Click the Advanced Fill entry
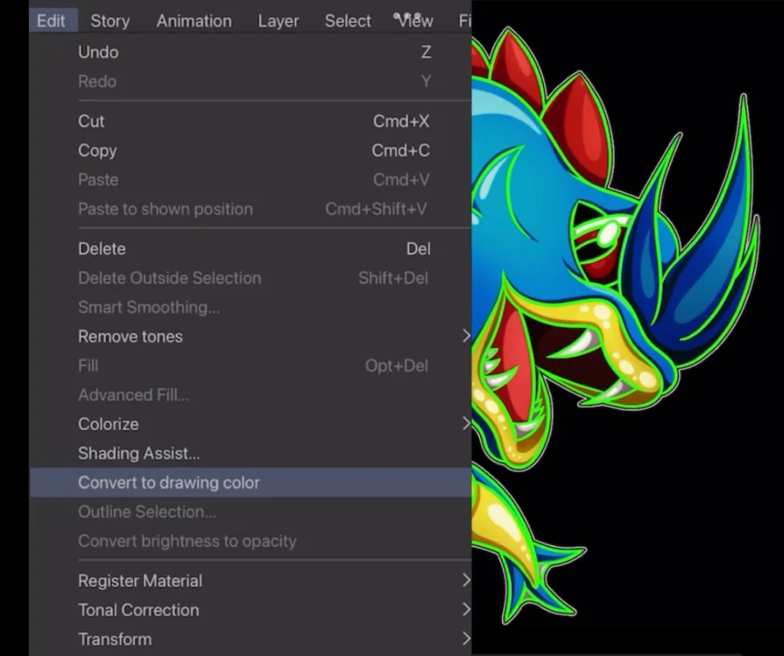Viewport: 784px width, 656px height. [x=250, y=395]
